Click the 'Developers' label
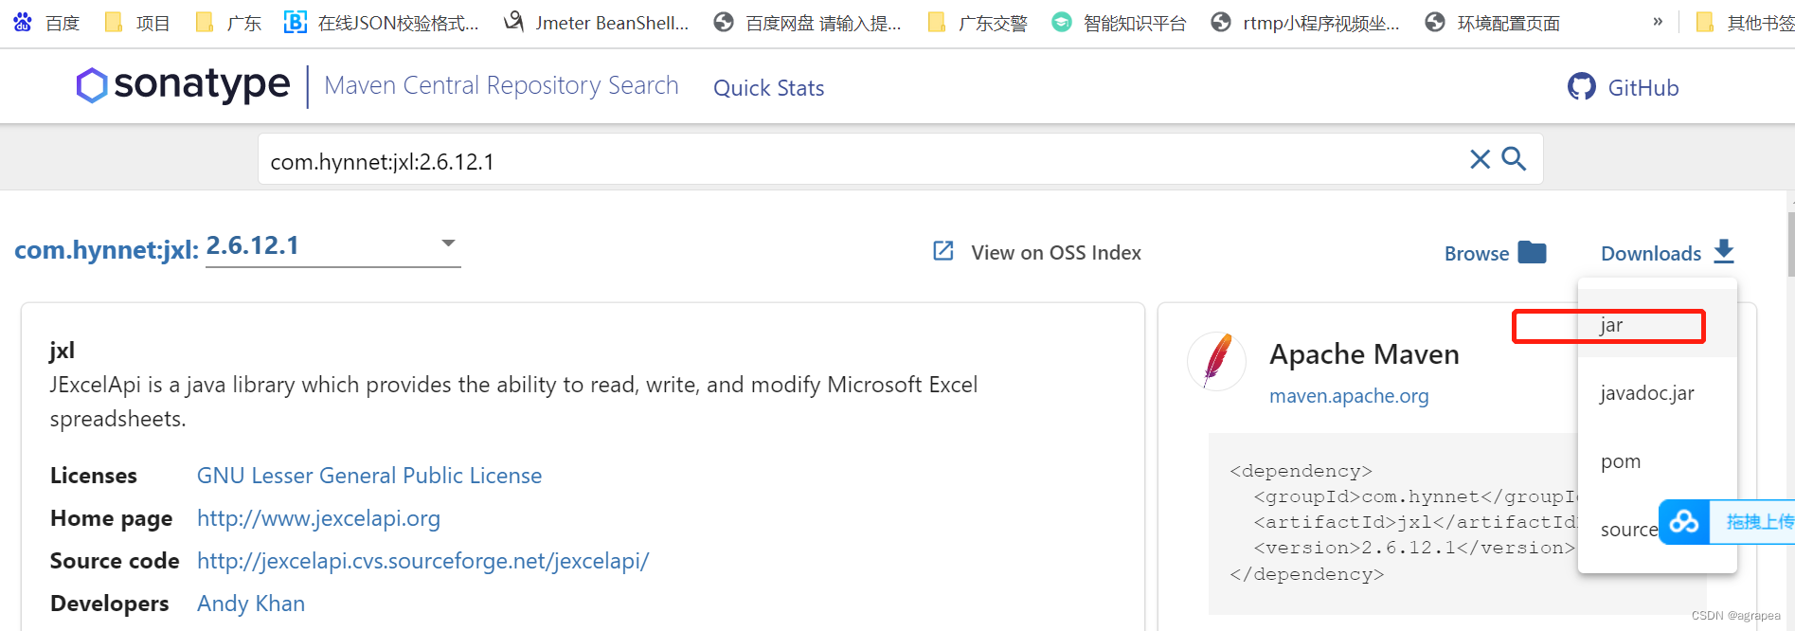Screen dimensions: 1795x631 coord(109,604)
